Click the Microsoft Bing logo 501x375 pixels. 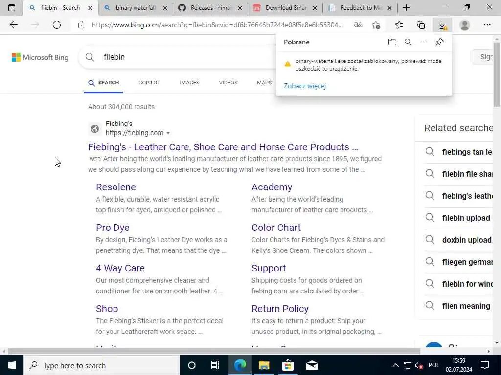40,57
